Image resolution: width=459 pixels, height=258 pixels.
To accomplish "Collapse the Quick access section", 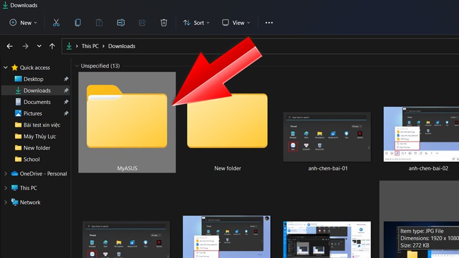I will (6, 68).
